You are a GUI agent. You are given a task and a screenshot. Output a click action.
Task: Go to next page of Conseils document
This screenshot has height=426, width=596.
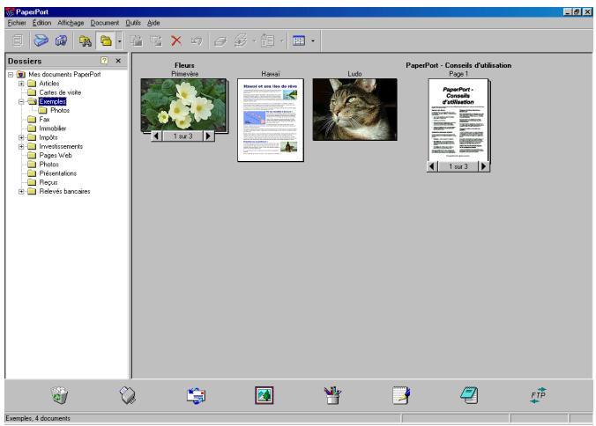[x=483, y=166]
